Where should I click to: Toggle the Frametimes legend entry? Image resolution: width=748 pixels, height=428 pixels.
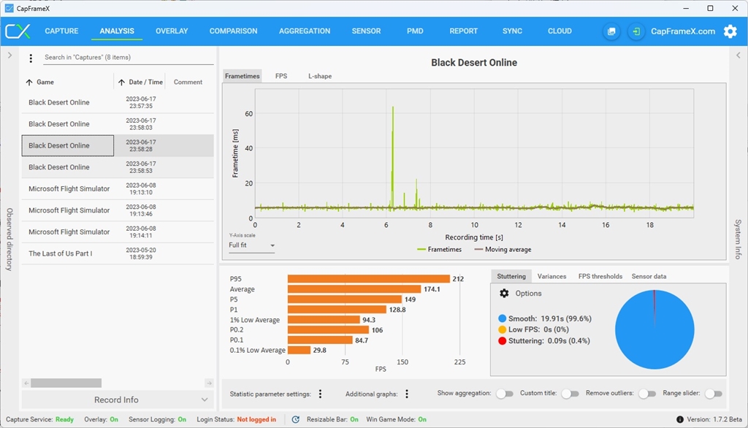439,250
